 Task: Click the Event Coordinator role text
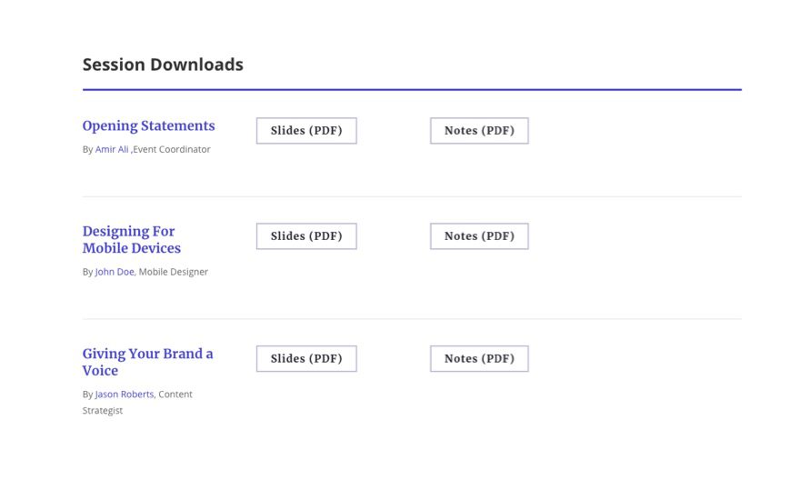point(172,149)
